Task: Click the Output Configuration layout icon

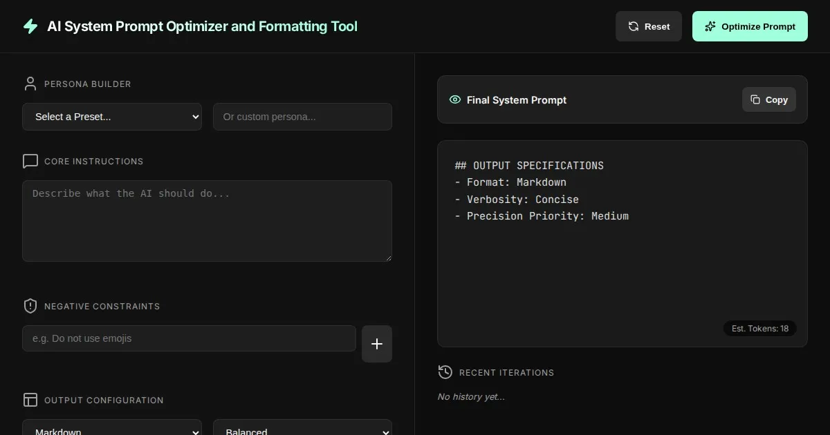Action: [x=30, y=400]
